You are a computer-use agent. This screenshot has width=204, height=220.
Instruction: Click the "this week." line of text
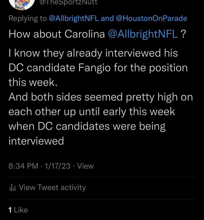(33, 82)
